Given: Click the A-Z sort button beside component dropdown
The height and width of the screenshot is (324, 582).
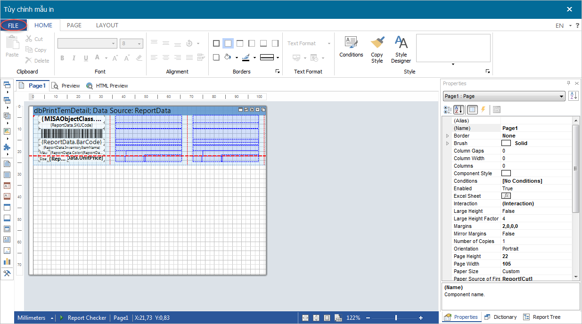Looking at the screenshot, I should click(x=574, y=96).
